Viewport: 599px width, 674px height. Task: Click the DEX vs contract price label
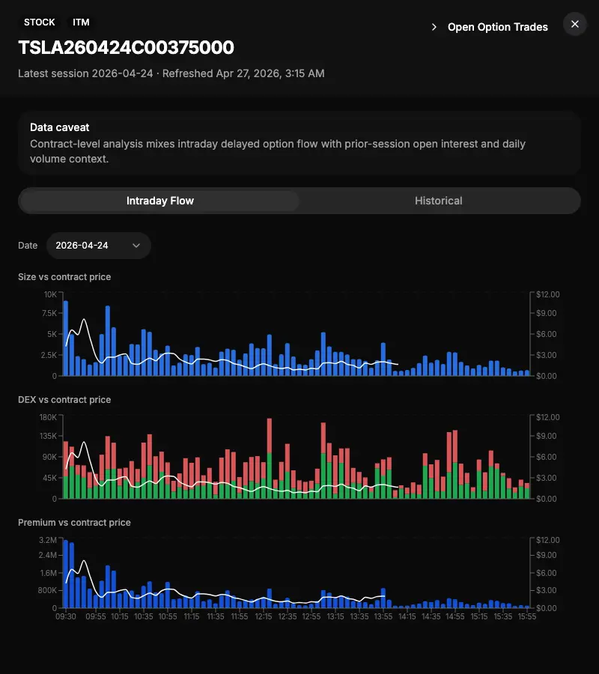coord(64,399)
